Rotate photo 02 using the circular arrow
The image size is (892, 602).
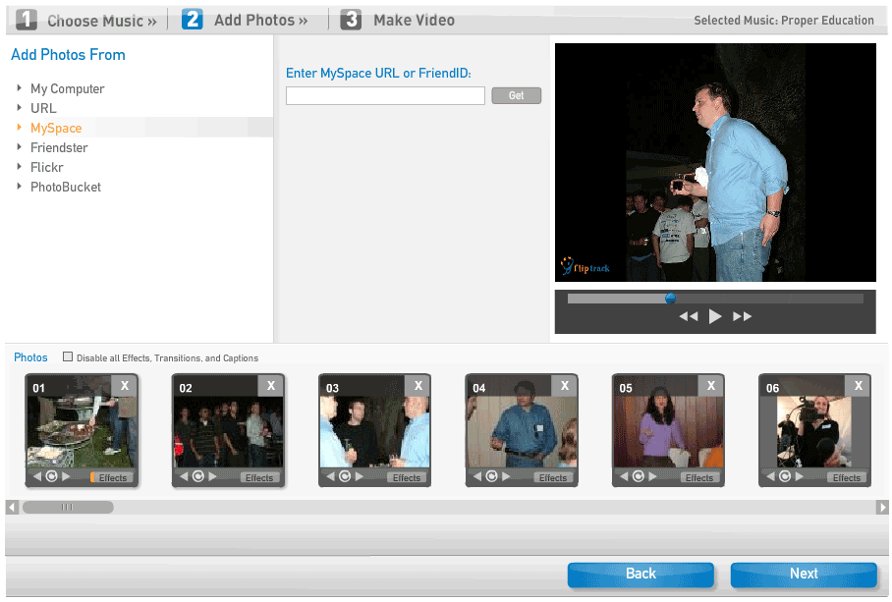pyautogui.click(x=197, y=476)
